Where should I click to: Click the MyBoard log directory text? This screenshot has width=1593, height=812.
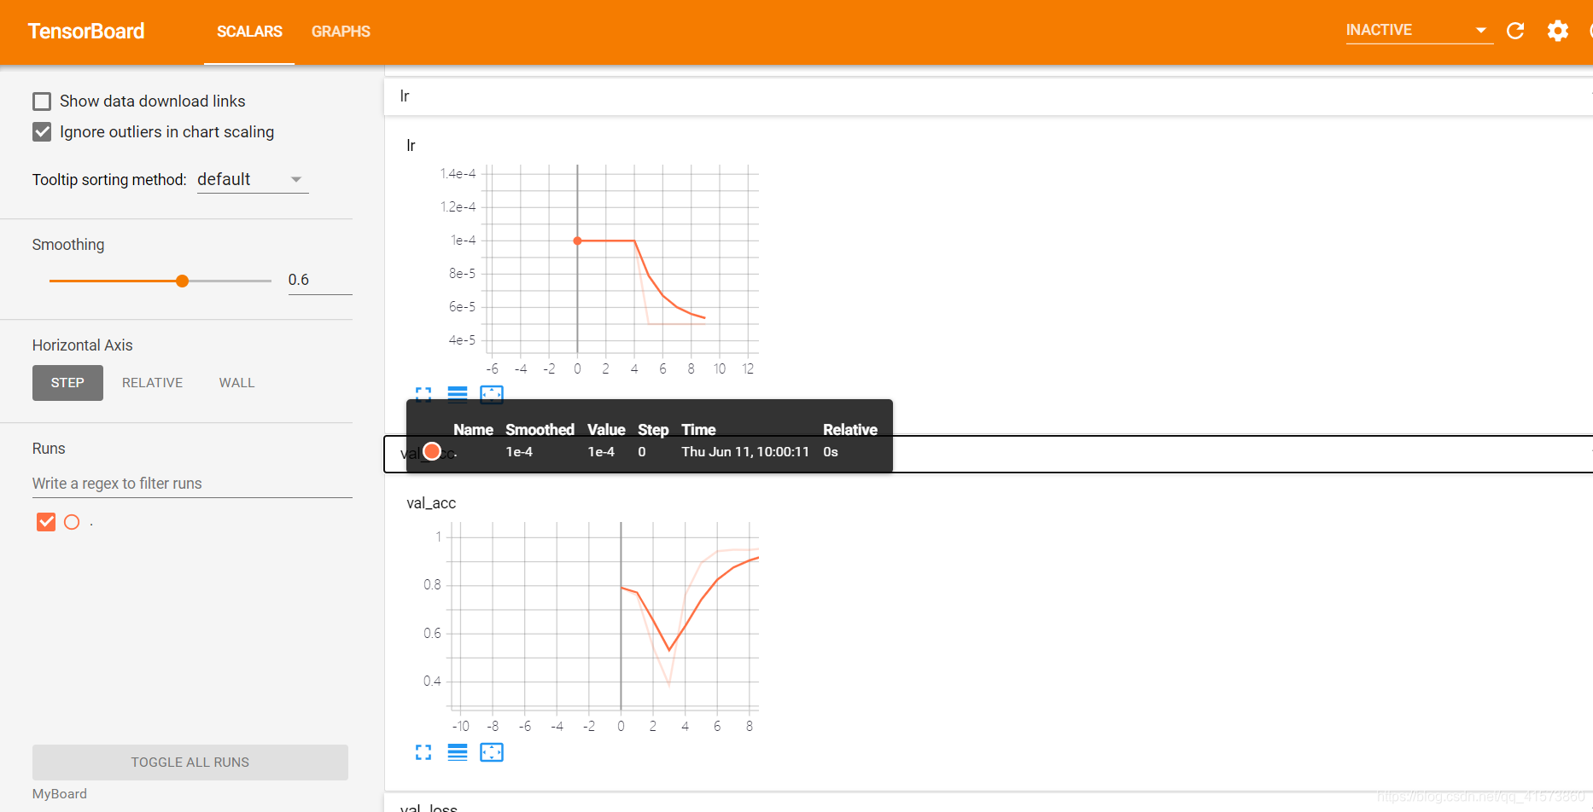60,794
